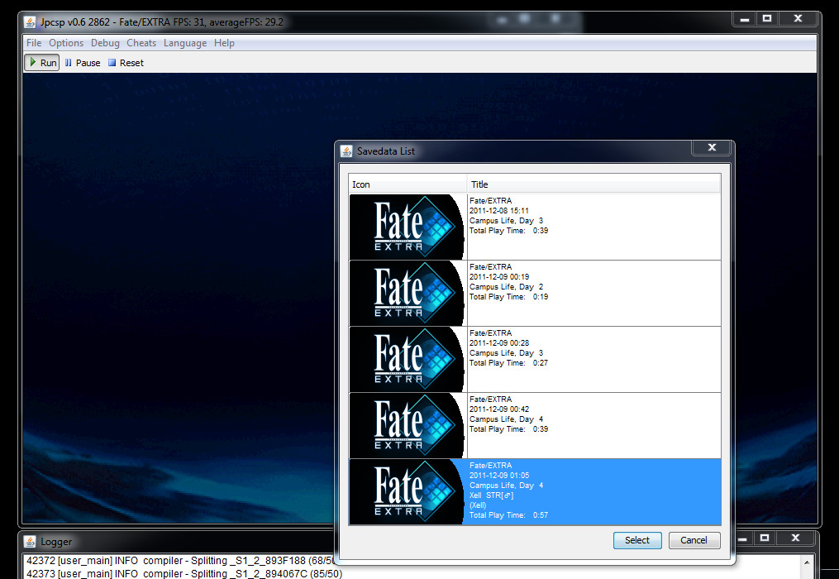Select the Fate/EXTRA thumbnail for the 00:28 save

[x=408, y=360]
